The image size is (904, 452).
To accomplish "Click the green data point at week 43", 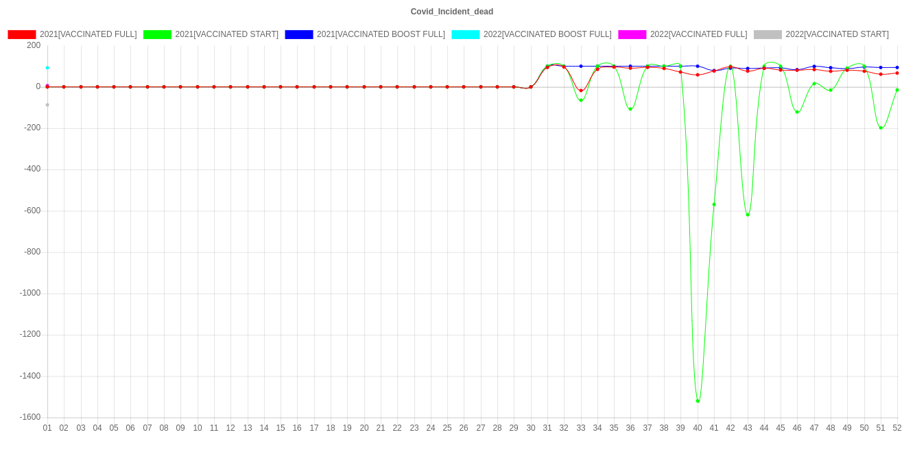I will [x=748, y=215].
